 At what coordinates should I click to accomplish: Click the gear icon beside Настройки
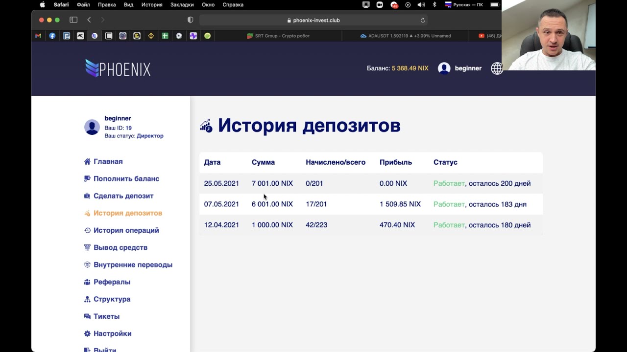coord(87,333)
